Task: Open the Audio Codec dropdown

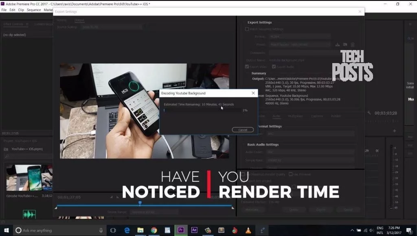Action: [x=310, y=152]
